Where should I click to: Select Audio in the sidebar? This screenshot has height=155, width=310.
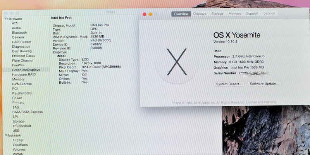click(16, 28)
